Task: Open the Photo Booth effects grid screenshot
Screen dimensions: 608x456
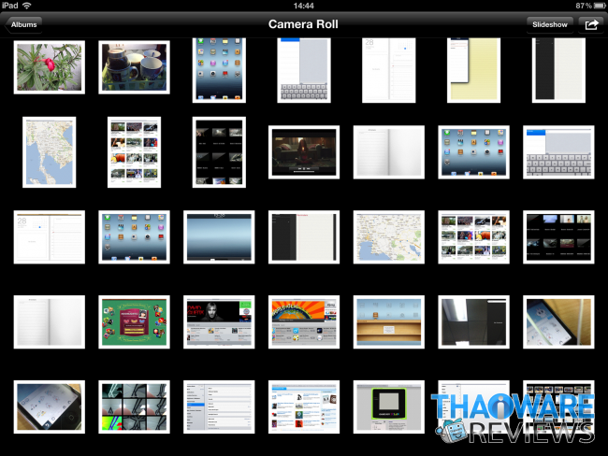Action: click(134, 406)
